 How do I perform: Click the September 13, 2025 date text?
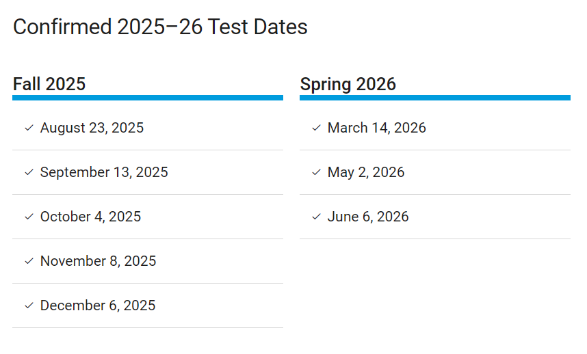[x=104, y=172]
